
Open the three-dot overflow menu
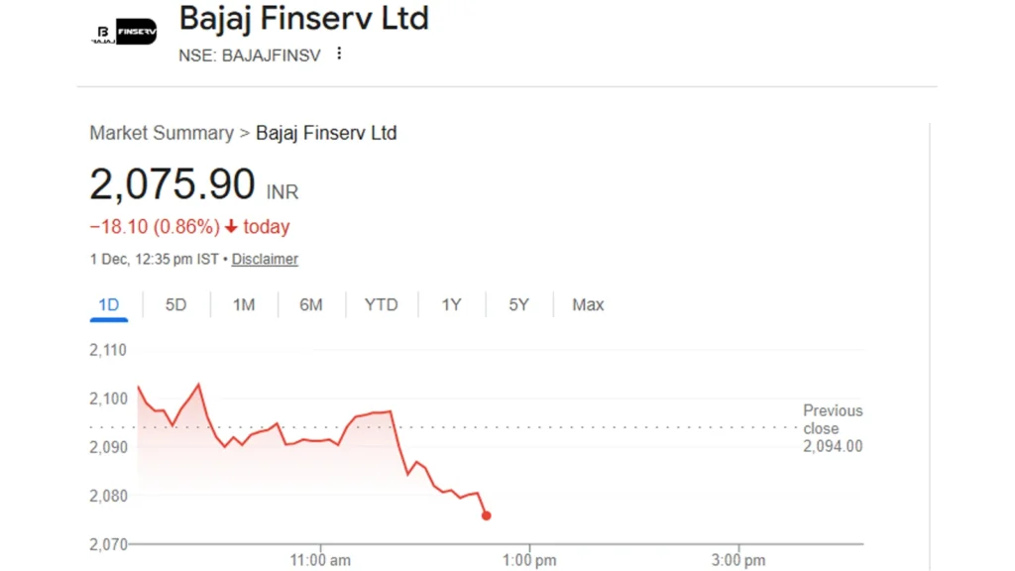pyautogui.click(x=339, y=55)
